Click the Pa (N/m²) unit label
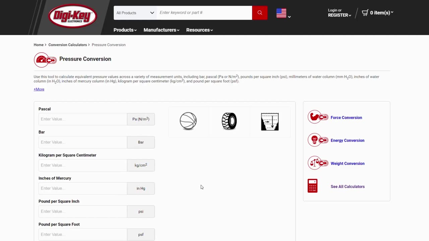Screen dimensions: 429x241 [x=141, y=119]
